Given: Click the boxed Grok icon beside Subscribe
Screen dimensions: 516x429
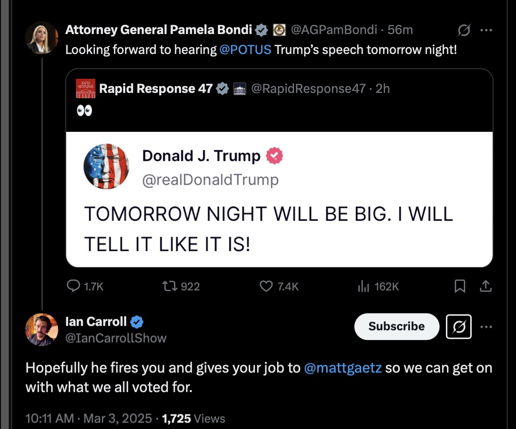Looking at the screenshot, I should pos(459,326).
